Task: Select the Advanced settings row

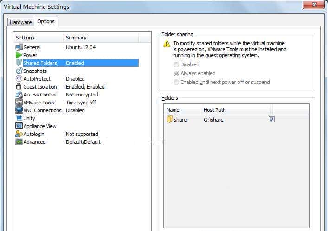Action: tap(34, 142)
